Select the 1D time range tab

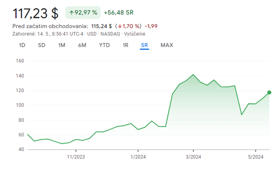pyautogui.click(x=22, y=45)
